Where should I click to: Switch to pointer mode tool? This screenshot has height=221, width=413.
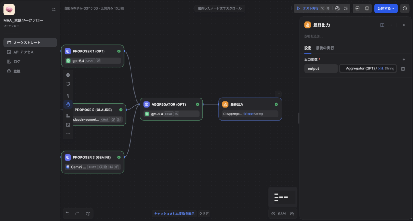[68, 96]
